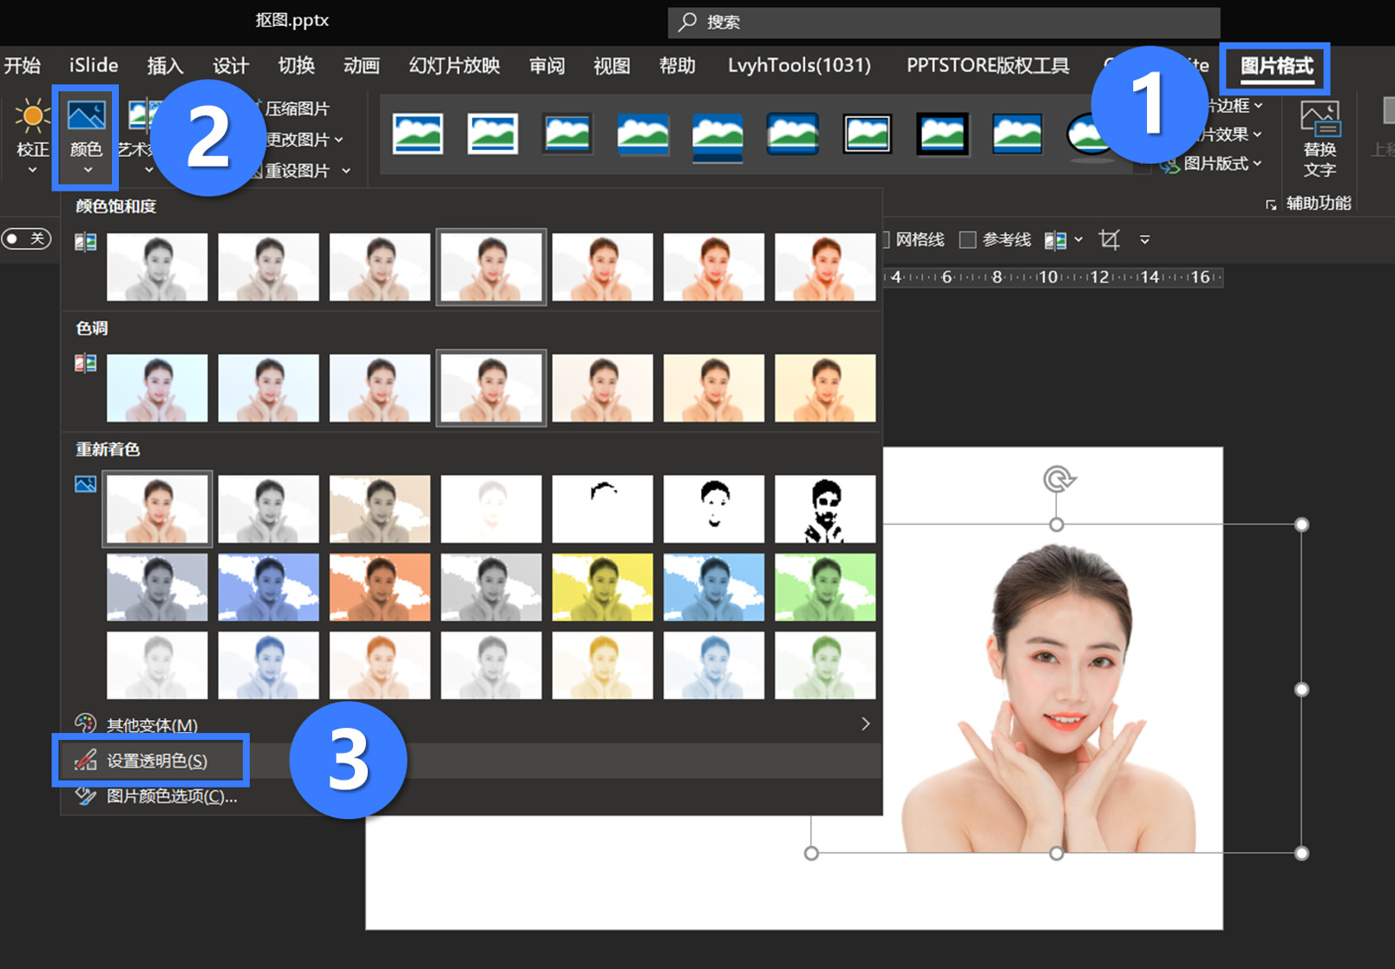Select the highest saturation thumbnail in 颜色饱和度

pos(825,267)
